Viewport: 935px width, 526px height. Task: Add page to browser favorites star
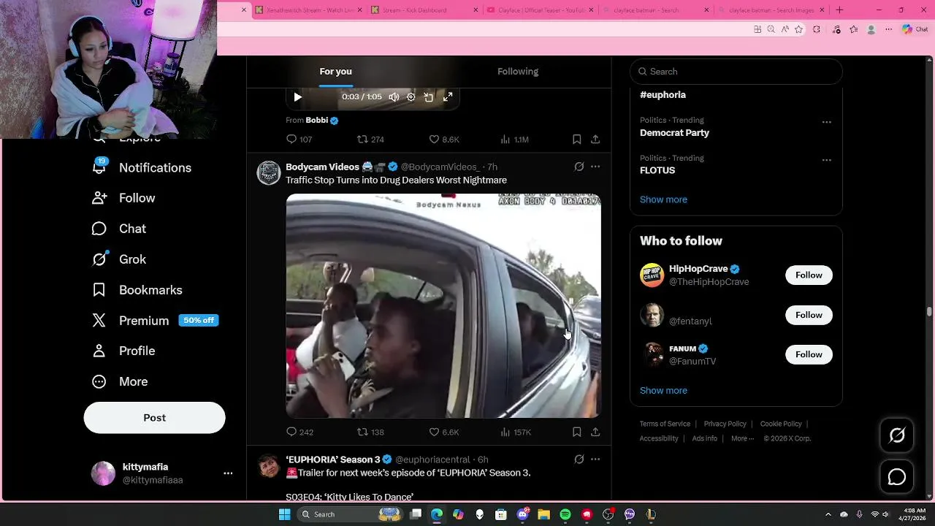(798, 29)
